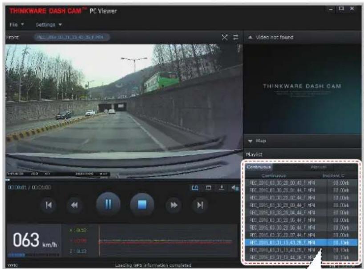
Task: Fast forward the video with the double-right arrows
Action: coord(174,205)
